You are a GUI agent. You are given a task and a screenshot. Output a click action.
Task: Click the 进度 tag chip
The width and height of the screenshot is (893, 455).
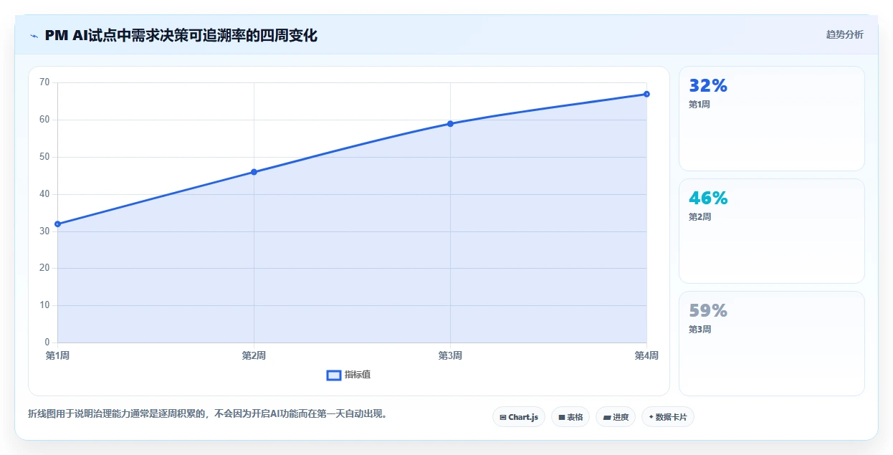(x=616, y=417)
